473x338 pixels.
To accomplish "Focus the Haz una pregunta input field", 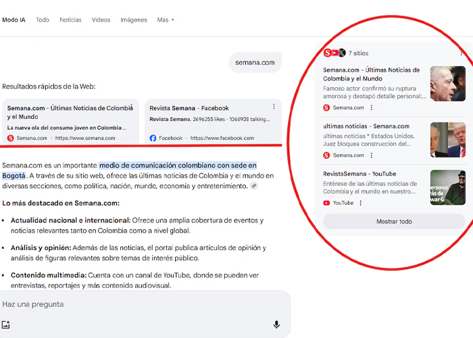I will 145,304.
